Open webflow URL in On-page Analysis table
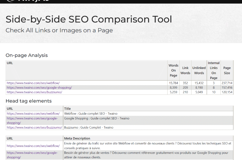The width and height of the screenshot is (242, 160). pyautogui.click(x=33, y=83)
